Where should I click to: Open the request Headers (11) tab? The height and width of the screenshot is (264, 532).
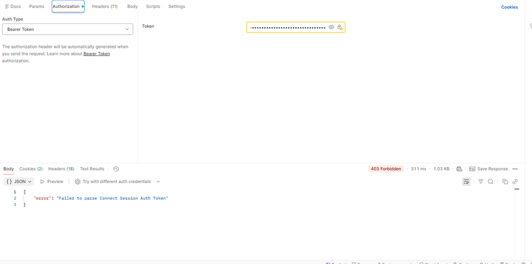[105, 6]
